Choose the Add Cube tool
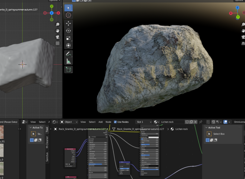Viewport: 245px width, 179px height. [69, 70]
